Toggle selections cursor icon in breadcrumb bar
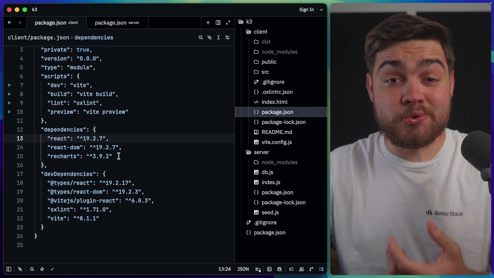This screenshot has height=278, width=494. tap(218, 37)
